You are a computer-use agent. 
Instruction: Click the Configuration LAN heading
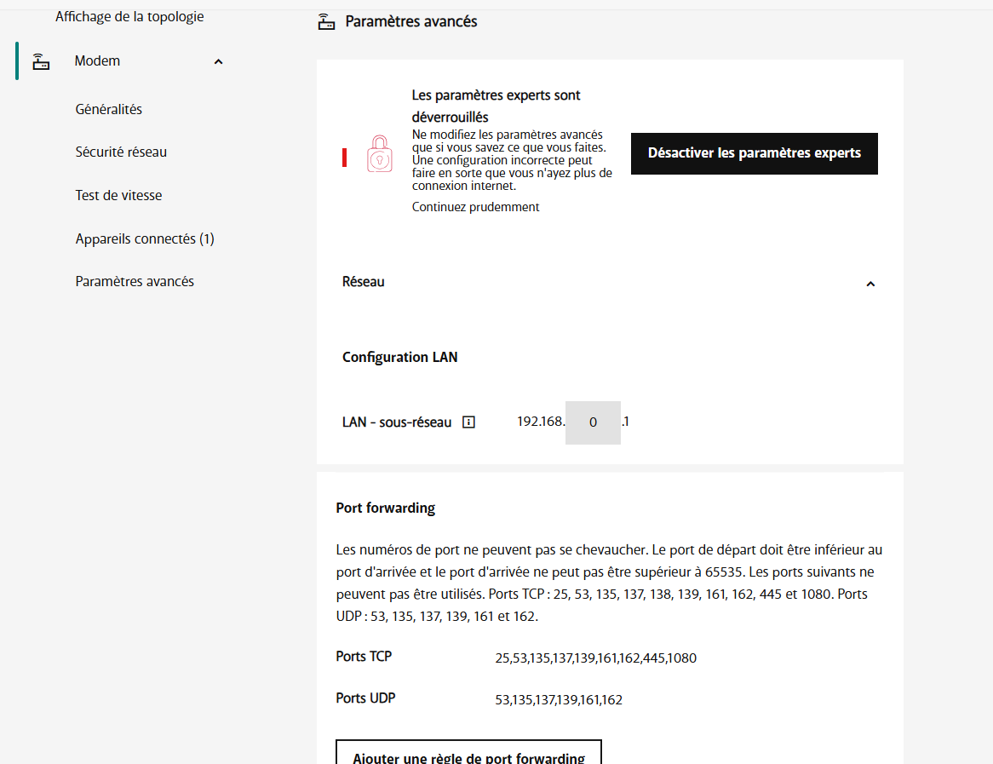399,357
